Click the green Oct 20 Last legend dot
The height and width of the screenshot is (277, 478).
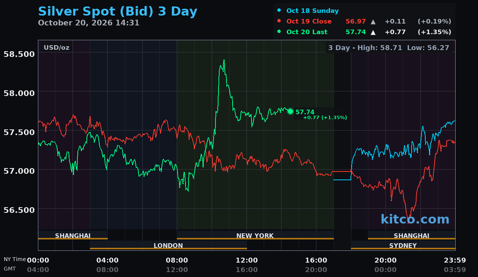279,32
